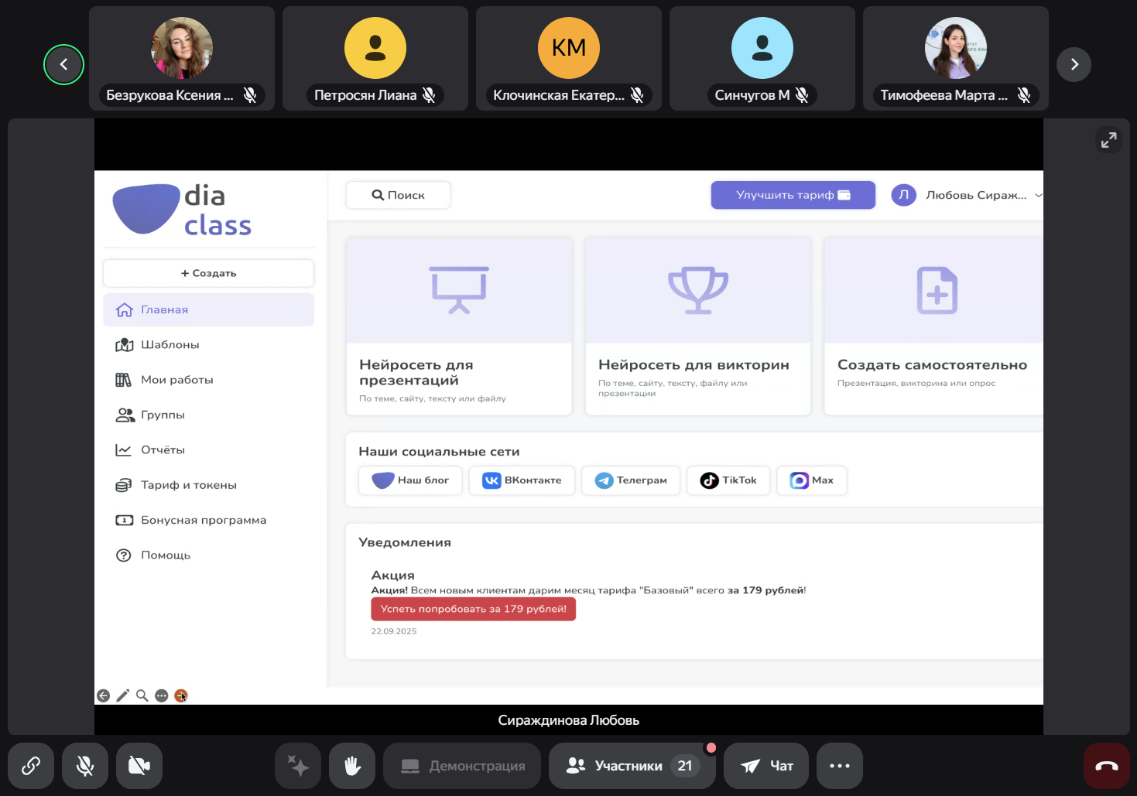Click muted mic icon on Безрукова Ксения tile
Image resolution: width=1137 pixels, height=796 pixels.
point(250,95)
